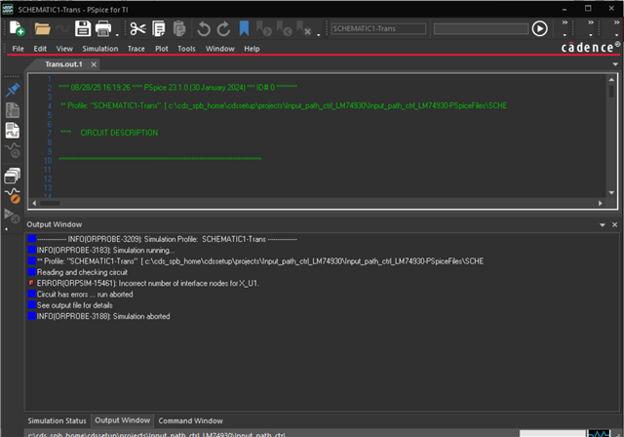
Task: Click the waveform search sidebar icon
Action: (x=13, y=150)
